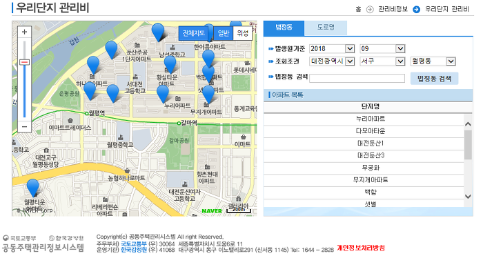The width and height of the screenshot is (483, 256).
Task: Click the arrow icon before 관리비정보 breadcrumb
Action: coord(370,10)
